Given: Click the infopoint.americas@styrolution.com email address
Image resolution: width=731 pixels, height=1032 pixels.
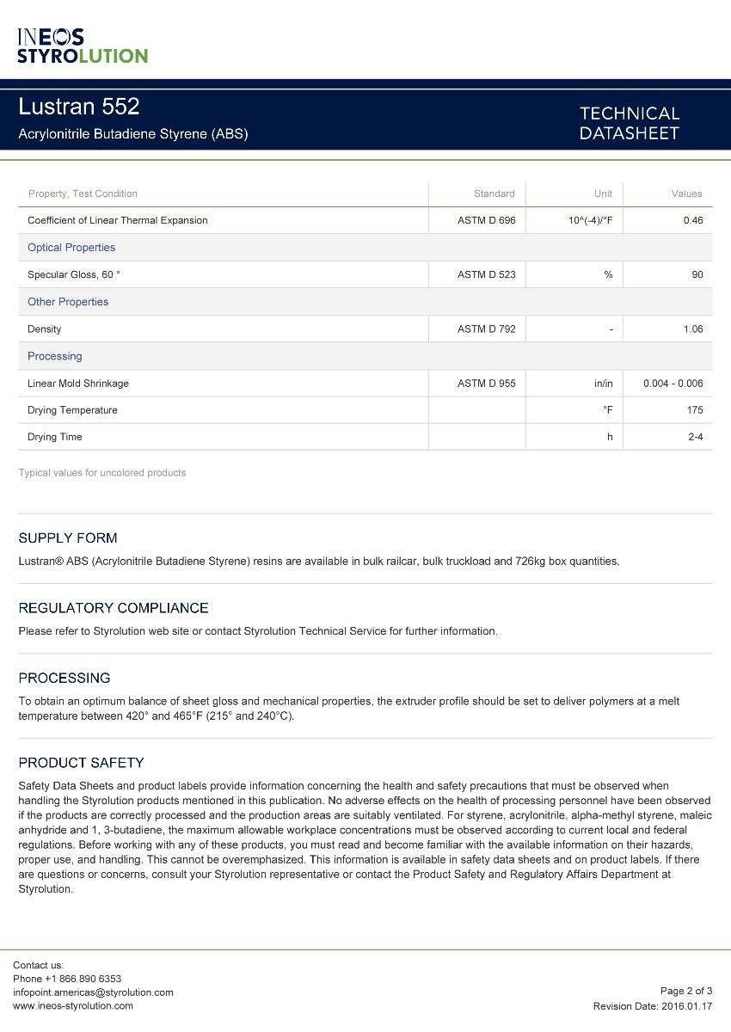Looking at the screenshot, I should pos(93,992).
